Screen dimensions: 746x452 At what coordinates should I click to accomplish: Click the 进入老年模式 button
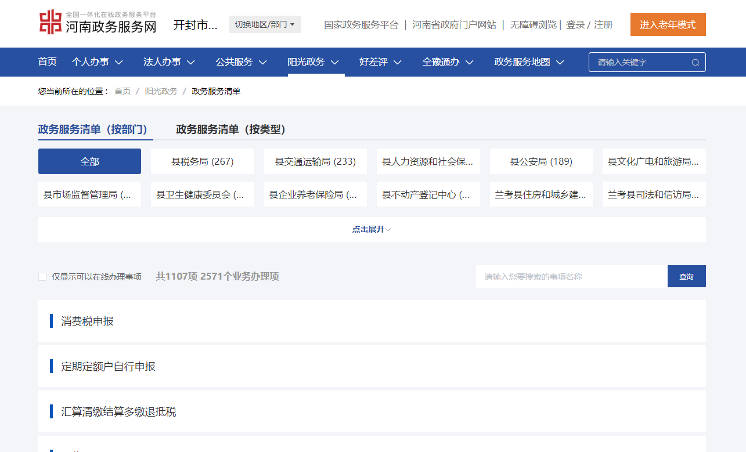pyautogui.click(x=668, y=24)
